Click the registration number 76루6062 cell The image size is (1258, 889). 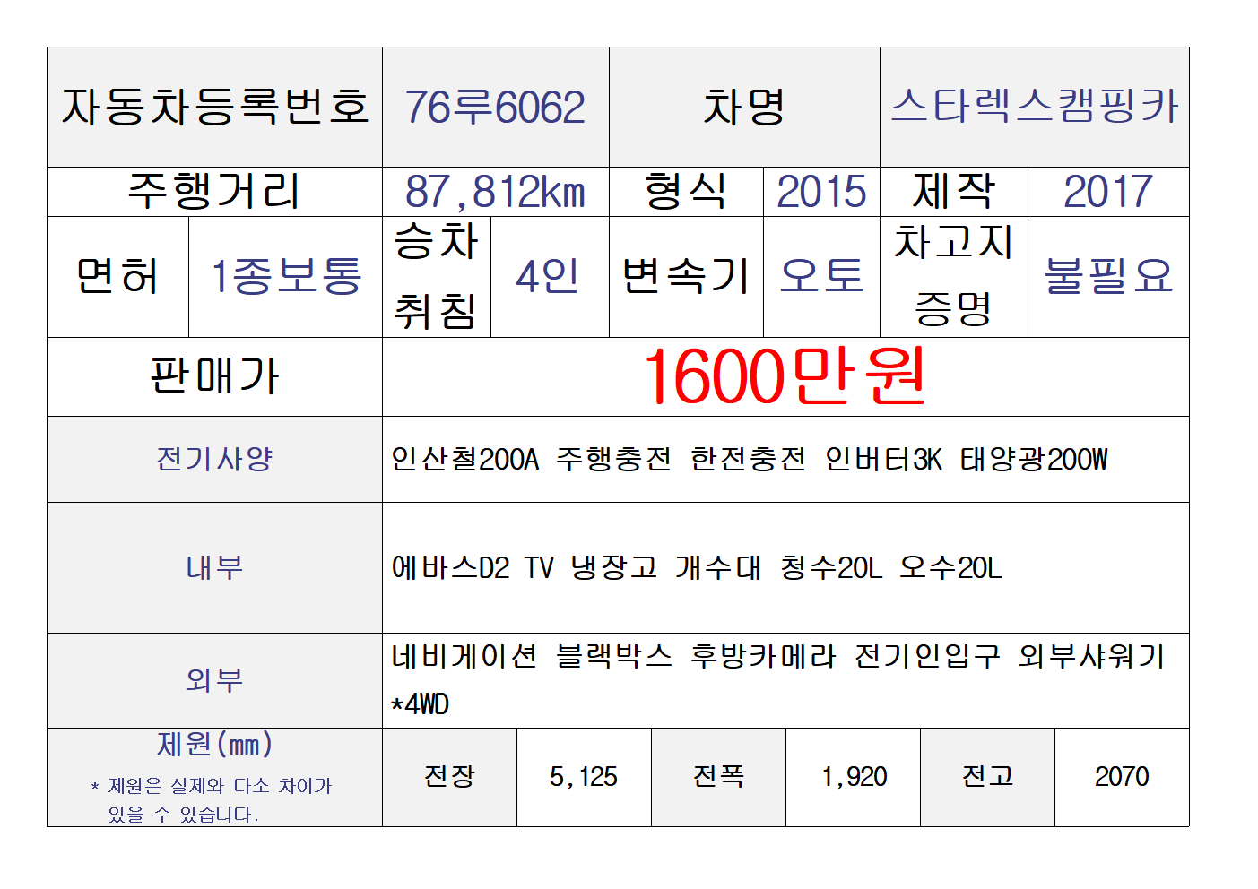pyautogui.click(x=495, y=108)
